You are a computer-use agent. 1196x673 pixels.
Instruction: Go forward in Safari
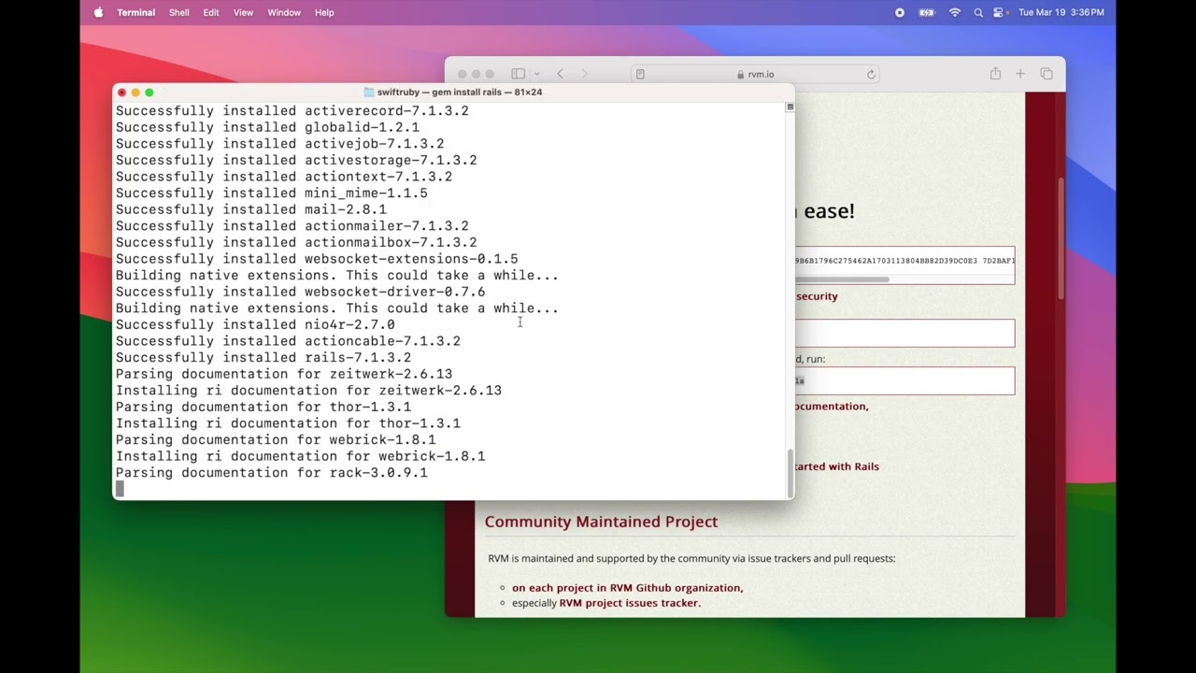[584, 74]
